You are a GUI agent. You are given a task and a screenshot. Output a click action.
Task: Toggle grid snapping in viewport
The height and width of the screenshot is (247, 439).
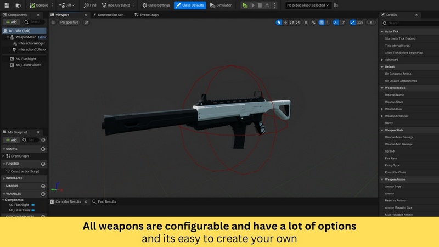(322, 23)
